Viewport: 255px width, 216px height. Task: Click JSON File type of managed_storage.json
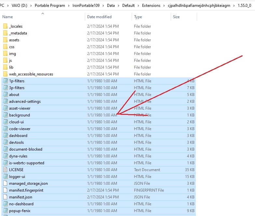142,183
